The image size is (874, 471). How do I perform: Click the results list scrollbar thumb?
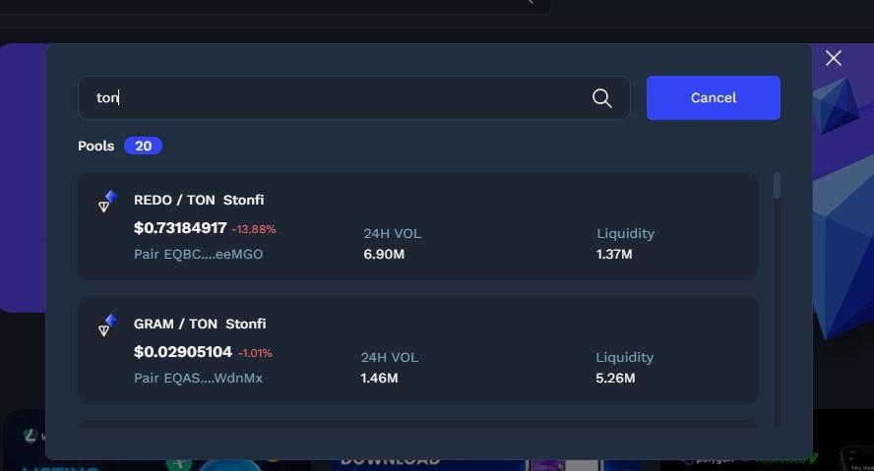777,186
